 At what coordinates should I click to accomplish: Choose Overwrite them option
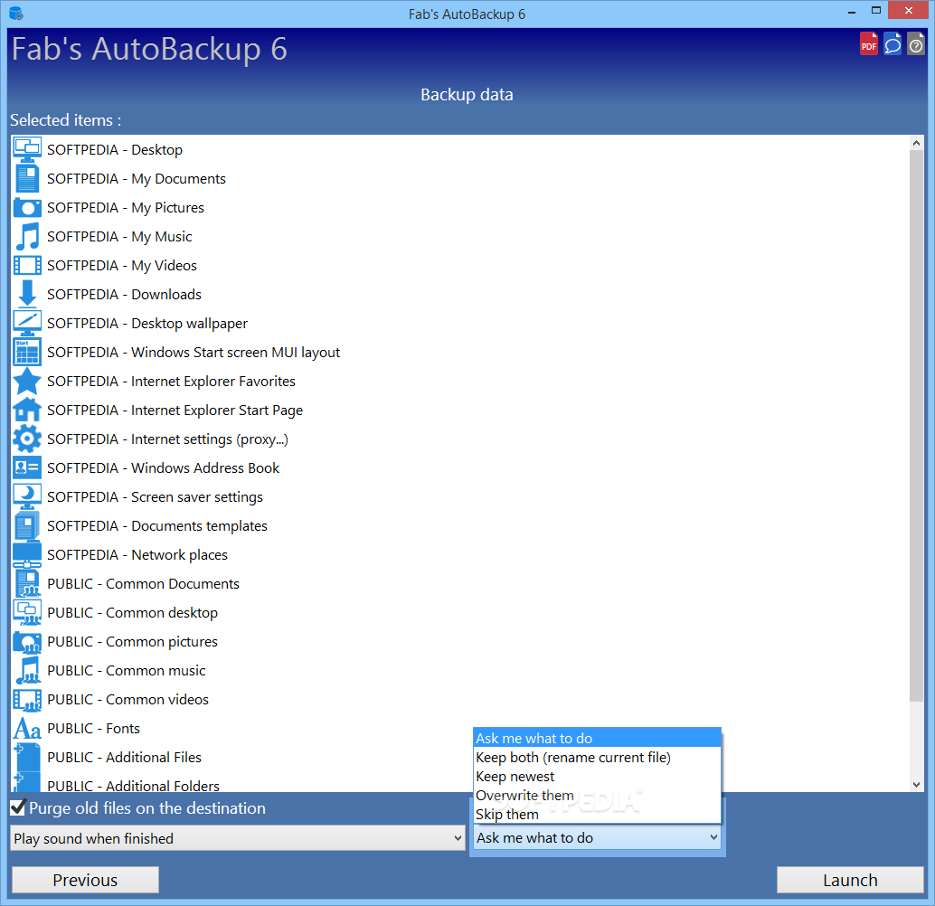[x=597, y=795]
